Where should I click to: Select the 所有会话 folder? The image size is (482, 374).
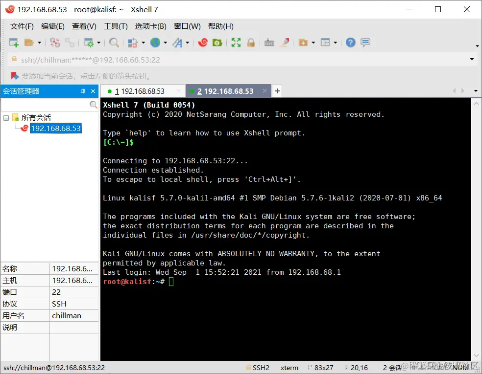coord(36,118)
